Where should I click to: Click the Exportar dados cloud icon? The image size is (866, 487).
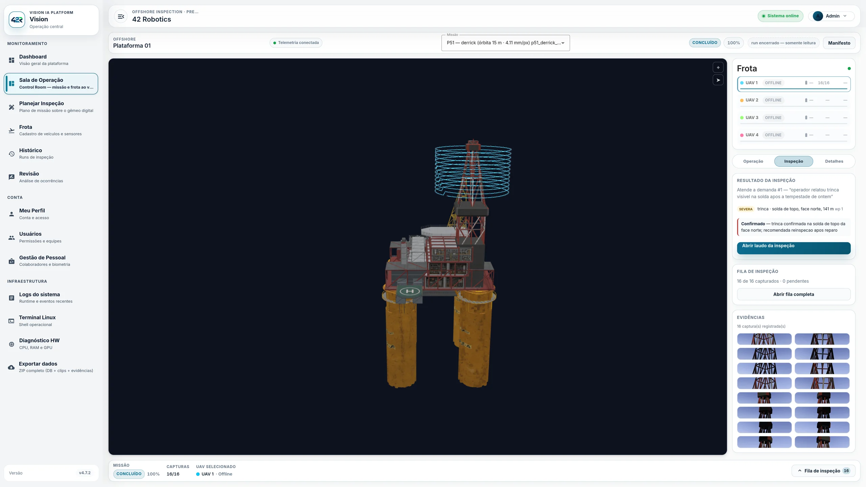coord(12,367)
